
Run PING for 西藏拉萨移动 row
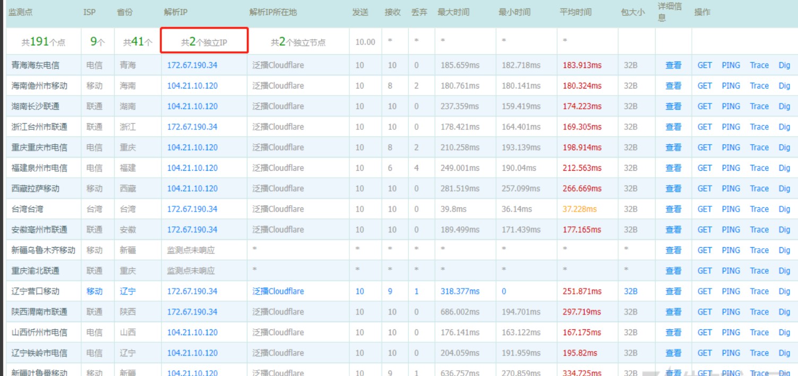731,188
